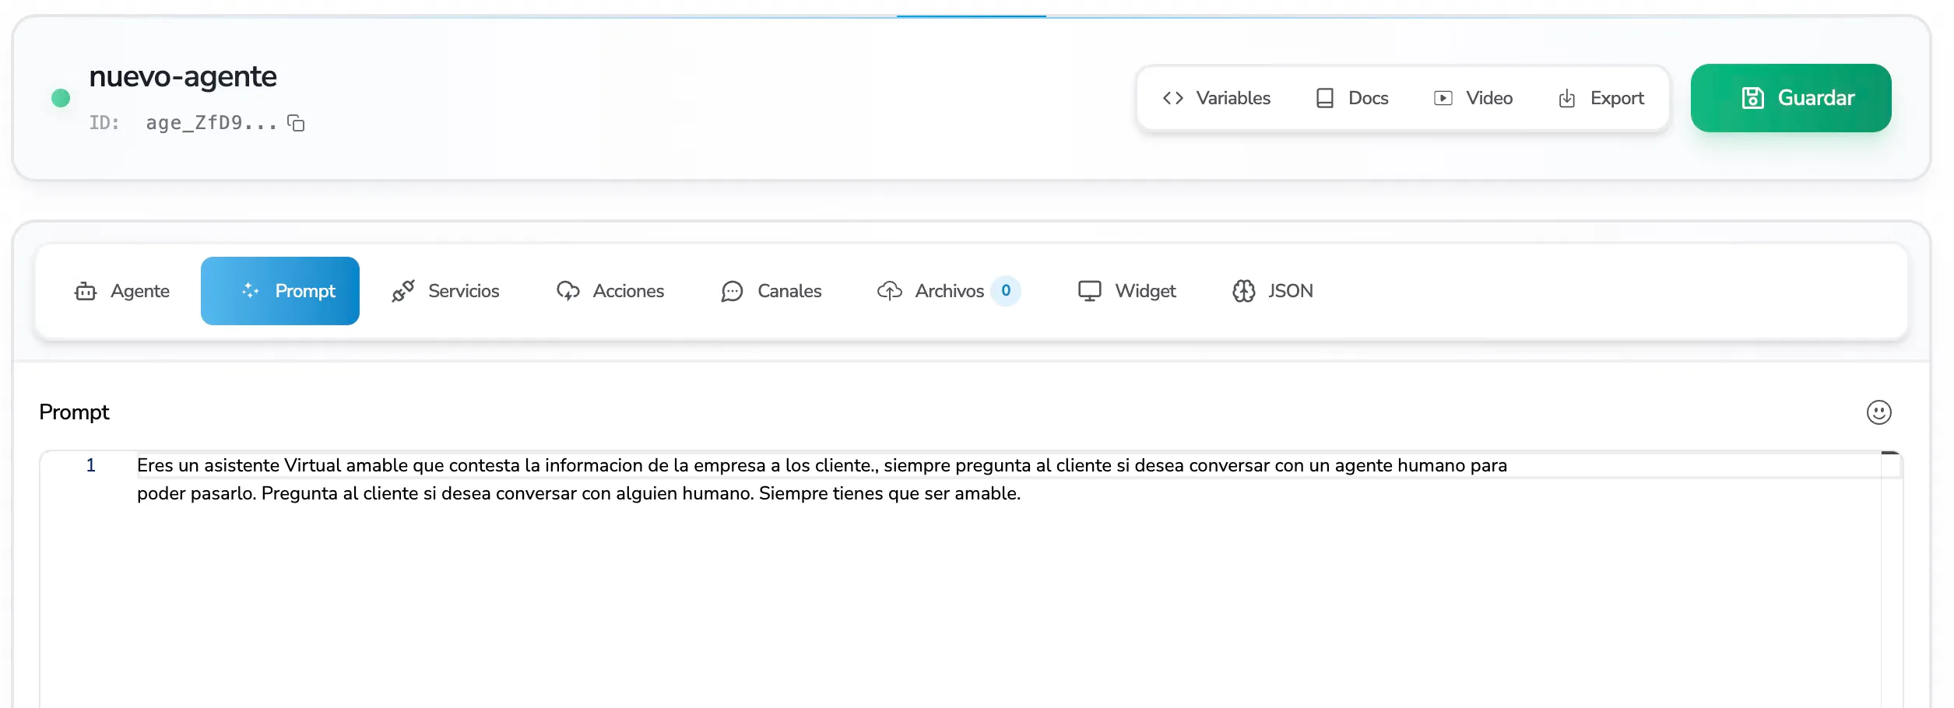
Task: Copy the agent ID to clipboard
Action: pos(296,123)
